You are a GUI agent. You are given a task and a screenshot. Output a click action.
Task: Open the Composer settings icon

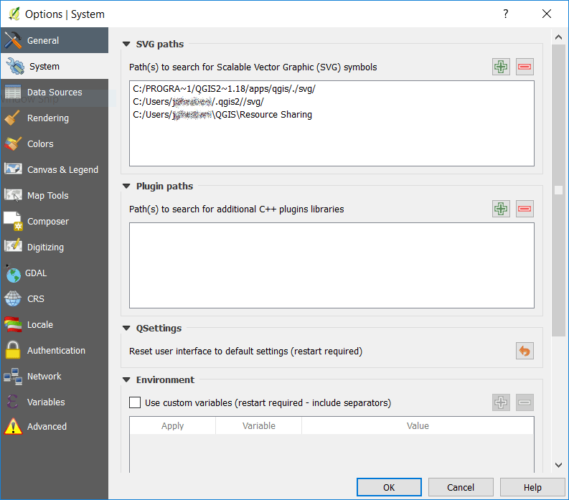(13, 222)
